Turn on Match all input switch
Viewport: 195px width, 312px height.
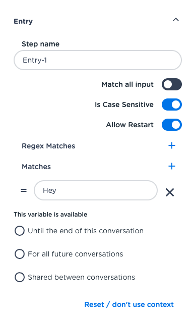coord(172,84)
